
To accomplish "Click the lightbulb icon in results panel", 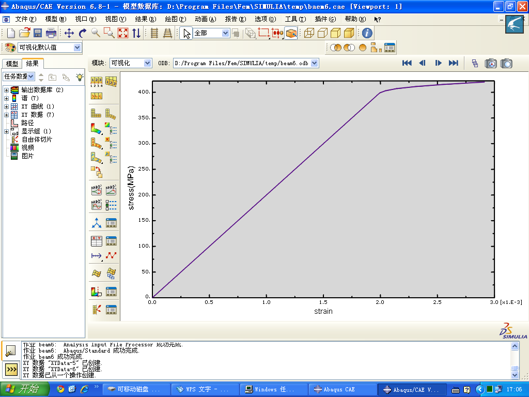I will click(x=79, y=77).
